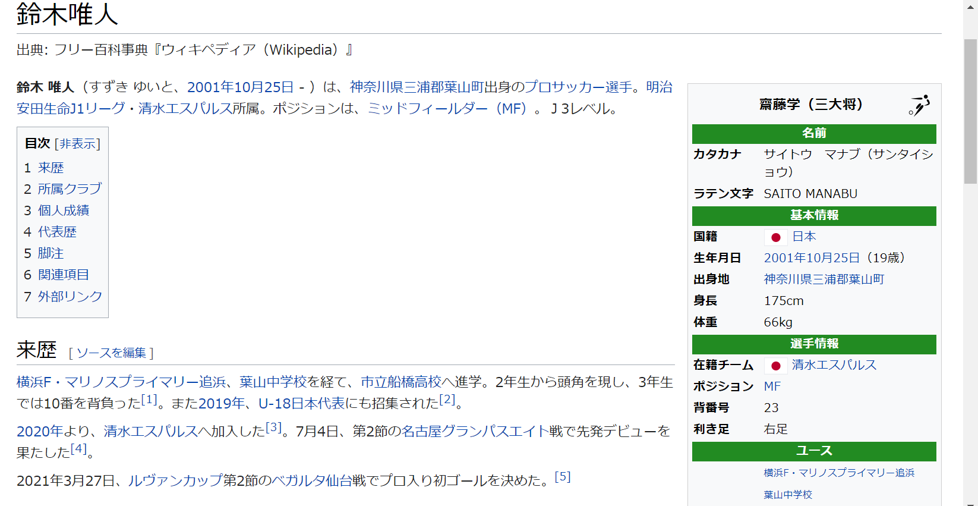Open U-18日本代表 link

(301, 403)
